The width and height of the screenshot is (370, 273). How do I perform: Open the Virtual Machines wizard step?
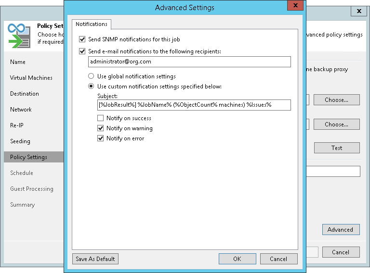pyautogui.click(x=31, y=78)
